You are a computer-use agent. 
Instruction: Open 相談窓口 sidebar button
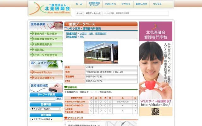tap(46, 50)
